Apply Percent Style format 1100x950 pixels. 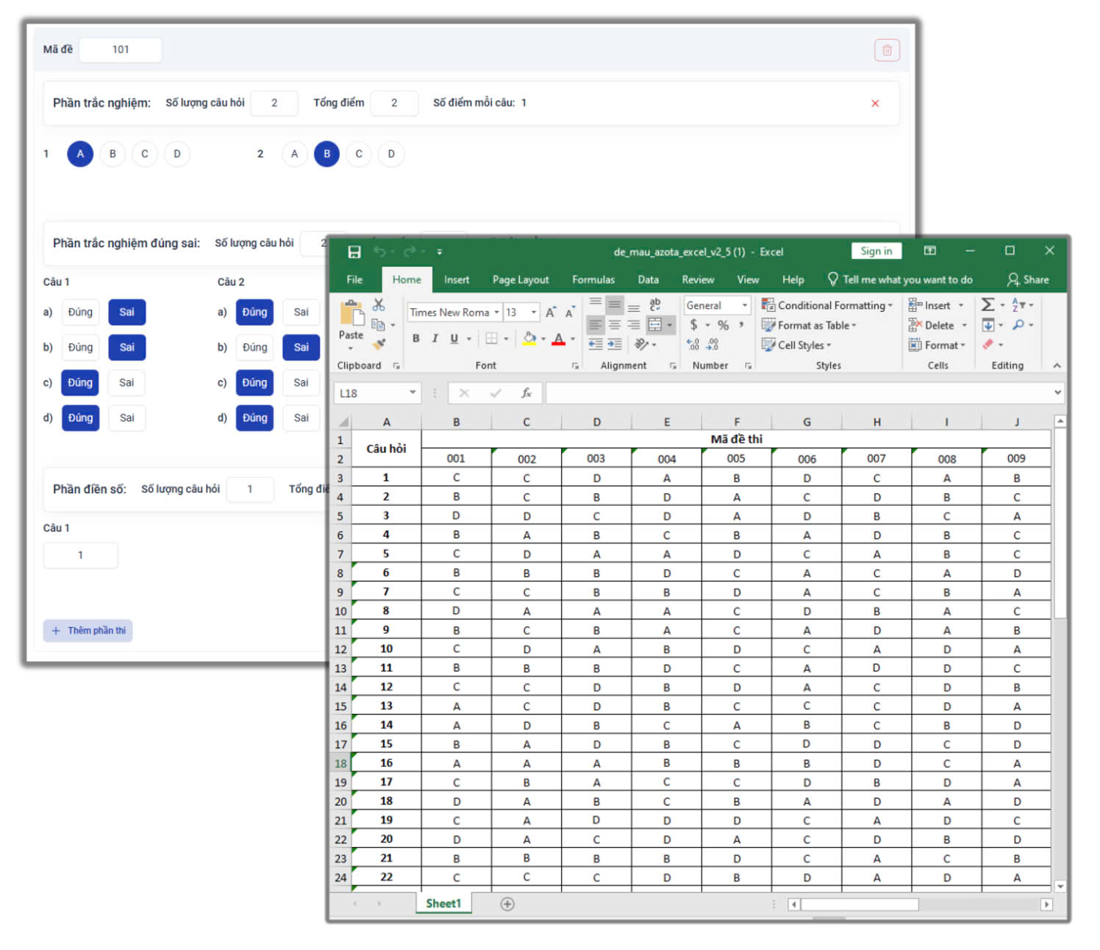tap(724, 325)
